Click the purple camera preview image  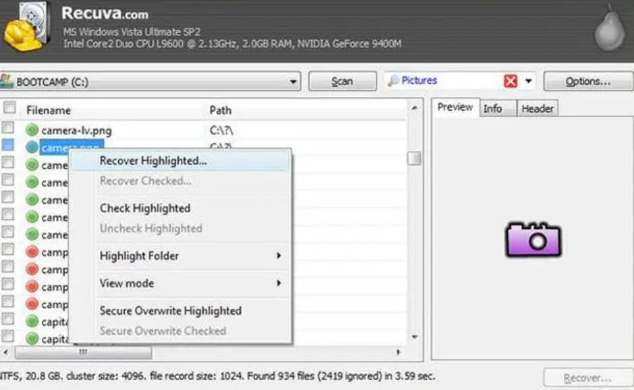tap(533, 240)
